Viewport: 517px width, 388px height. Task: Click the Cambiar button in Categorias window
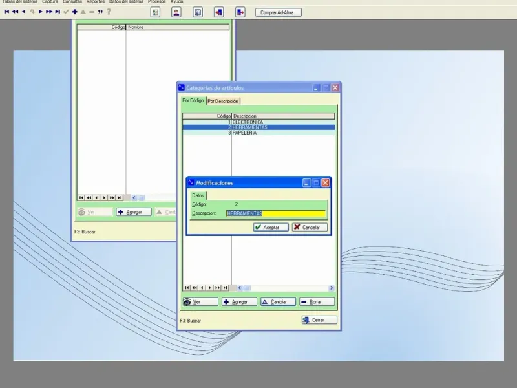(278, 302)
